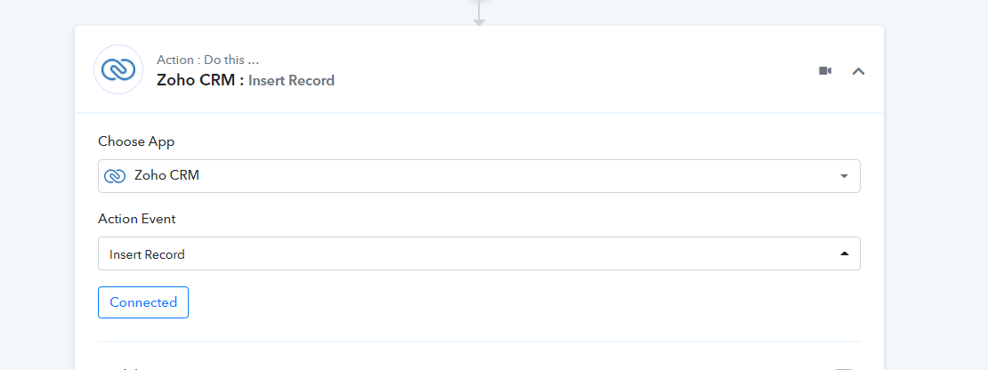Viewport: 988px width, 370px height.
Task: Click empty header area of action card
Action: tap(567, 70)
